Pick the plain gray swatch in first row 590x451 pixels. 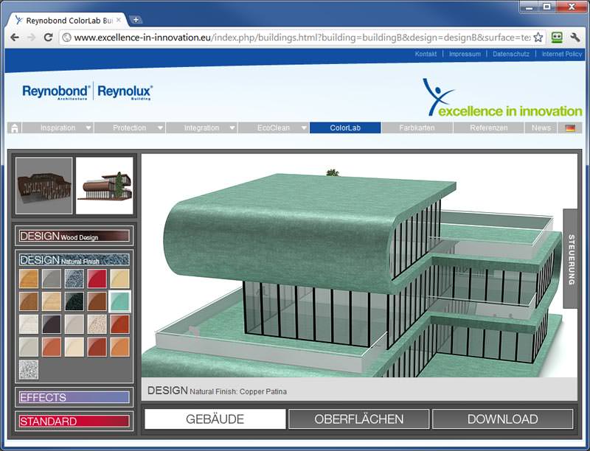(x=52, y=279)
